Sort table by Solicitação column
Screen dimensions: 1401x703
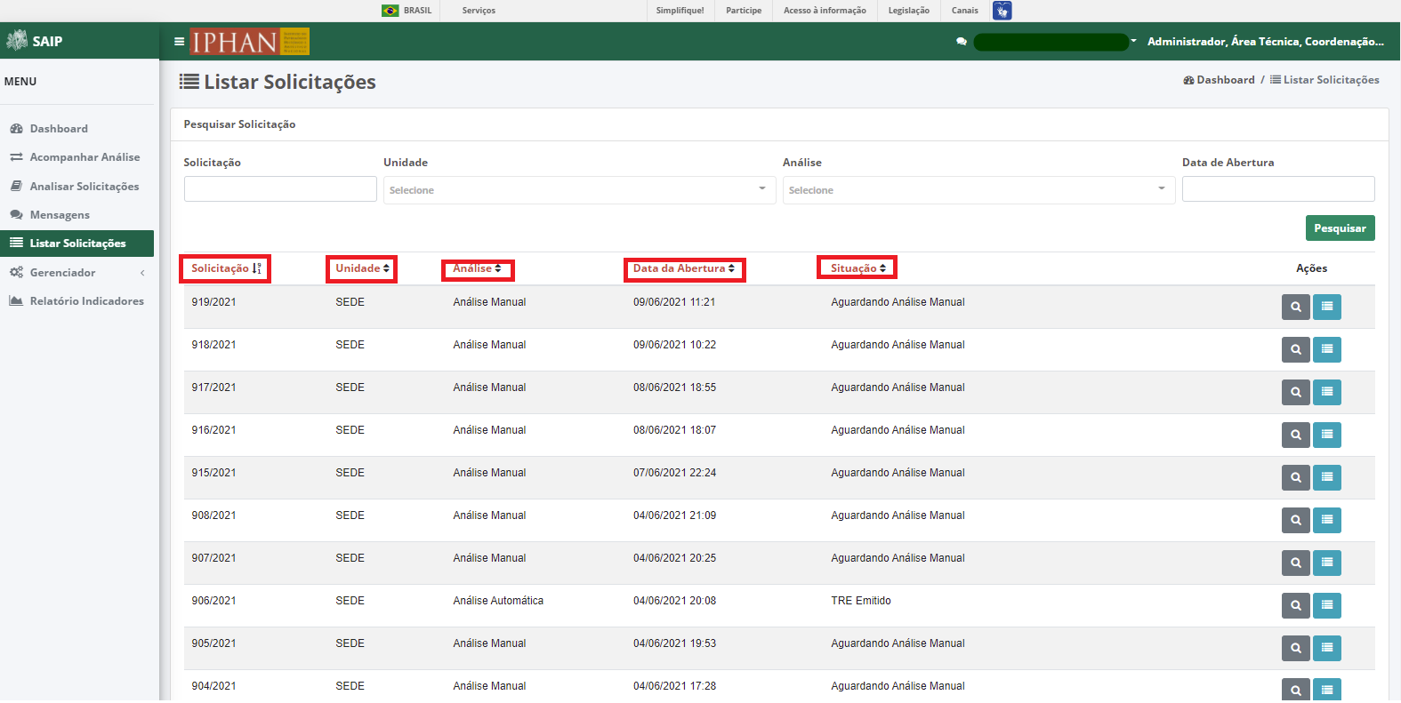tap(226, 268)
